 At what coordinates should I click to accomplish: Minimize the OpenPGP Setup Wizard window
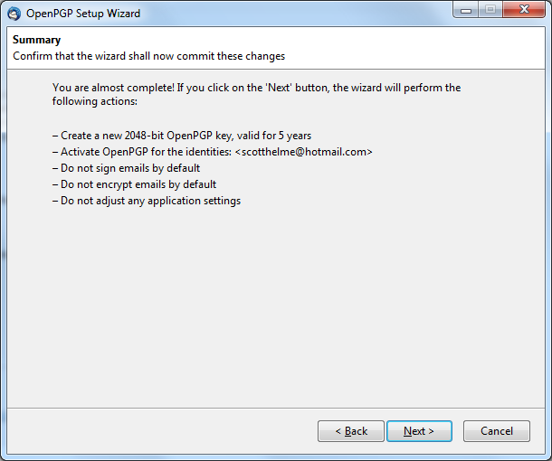tap(466, 10)
